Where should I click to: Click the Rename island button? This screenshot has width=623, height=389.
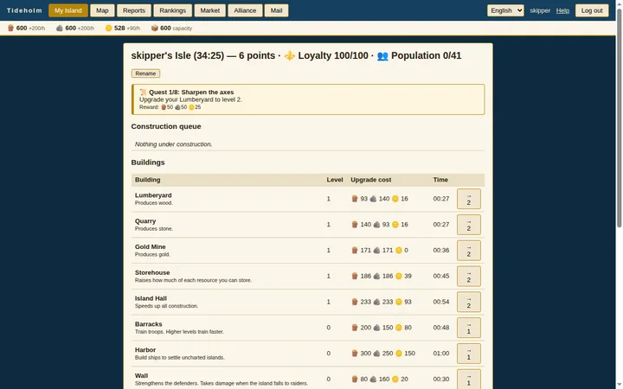[x=145, y=73]
